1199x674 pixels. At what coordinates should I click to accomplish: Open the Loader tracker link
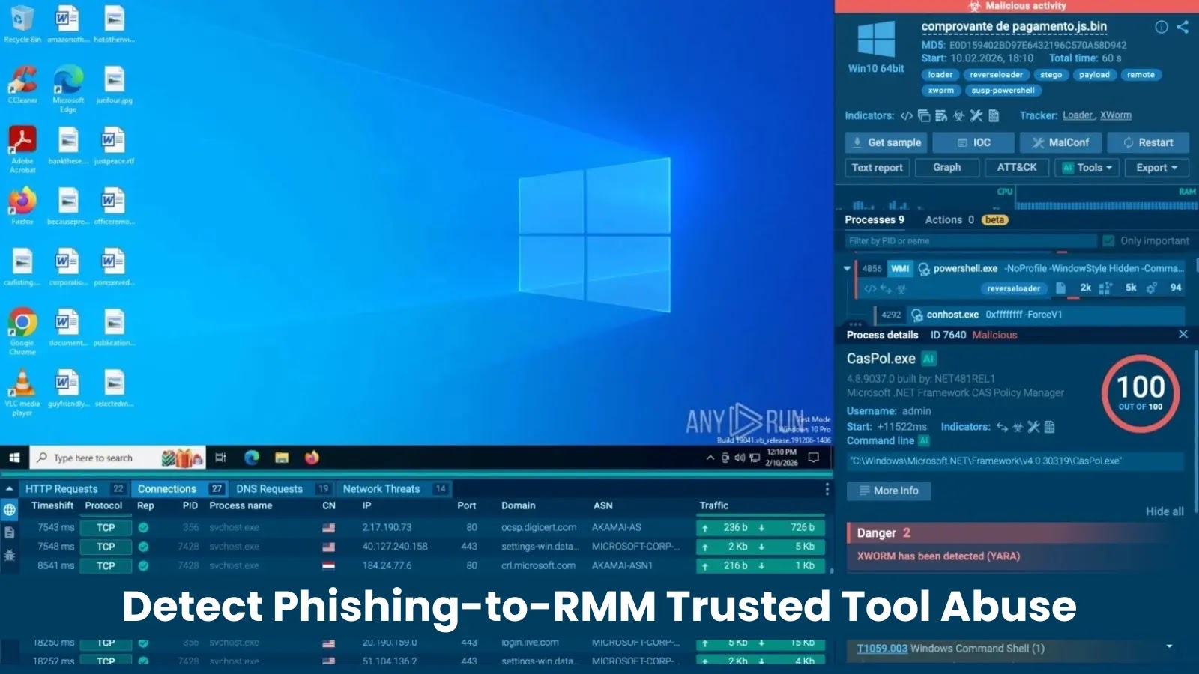tap(1078, 115)
